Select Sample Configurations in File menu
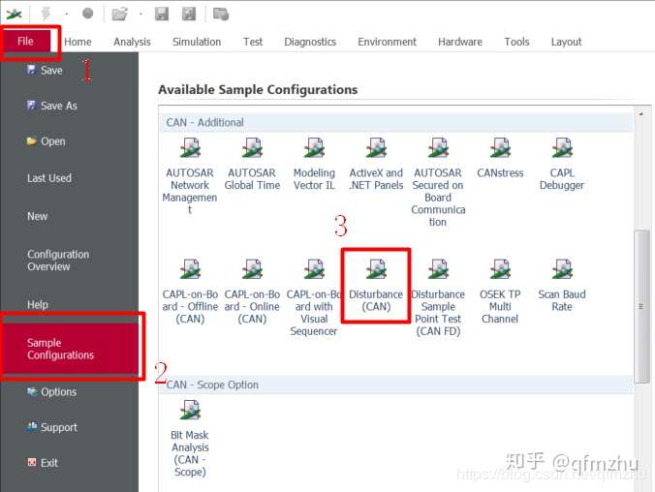 tap(70, 350)
